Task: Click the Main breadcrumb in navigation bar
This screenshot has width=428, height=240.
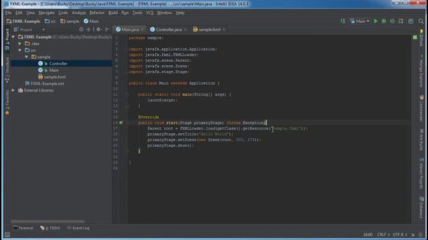Action: [92, 21]
